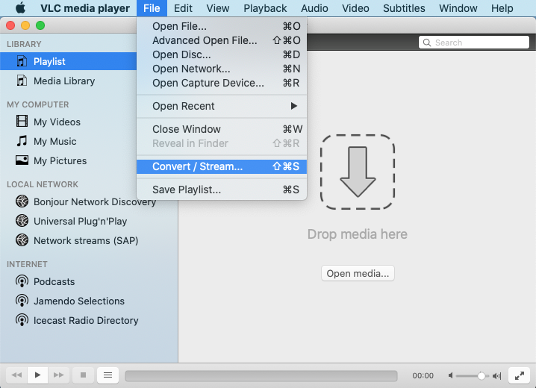Open the Subtitles menu

pos(404,8)
